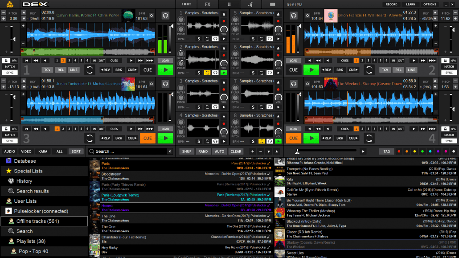Screen dimensions: 459x258
Task: Open the FX panel tab
Action: [208, 4]
